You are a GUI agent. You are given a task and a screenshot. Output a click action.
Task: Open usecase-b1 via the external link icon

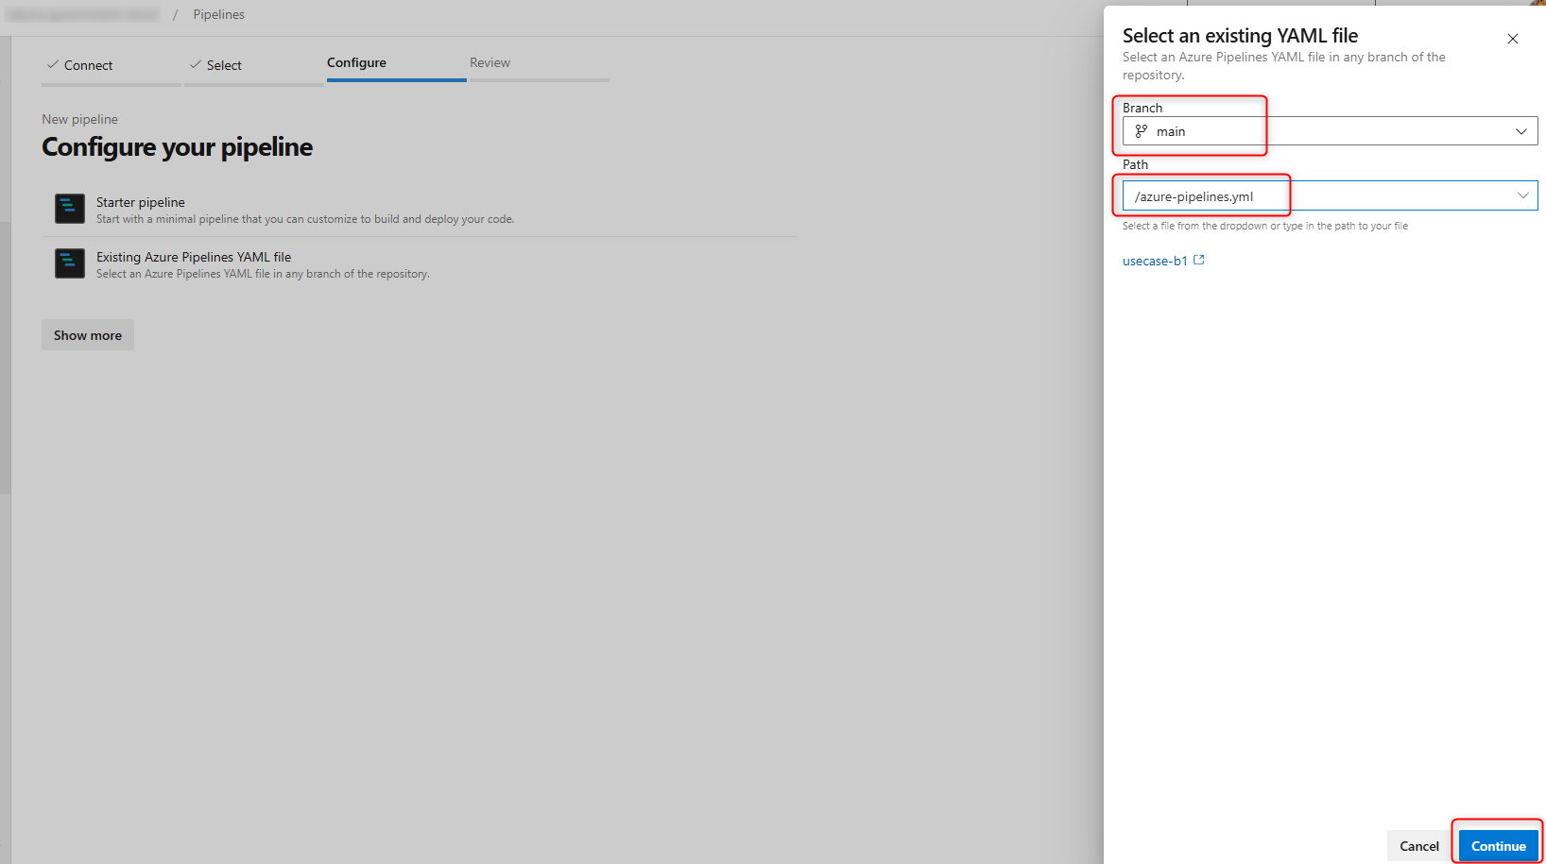(1199, 259)
